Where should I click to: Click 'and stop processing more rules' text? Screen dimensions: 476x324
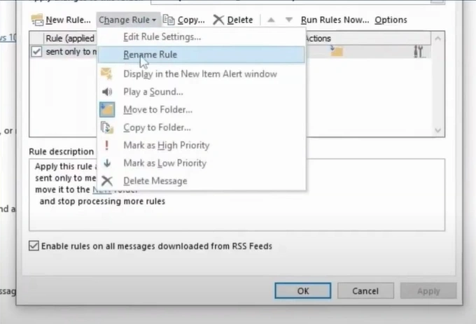point(102,202)
